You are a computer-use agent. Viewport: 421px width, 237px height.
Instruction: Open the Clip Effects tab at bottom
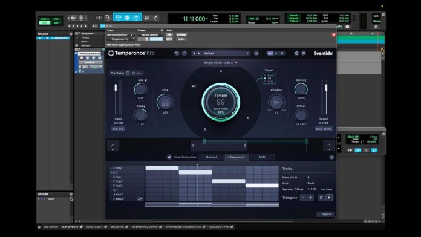click(x=70, y=227)
